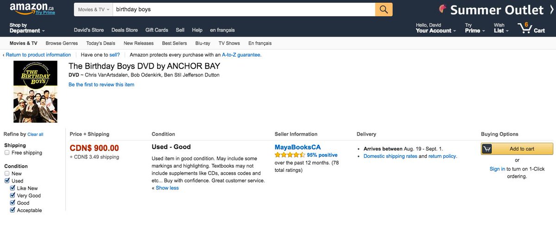Click Be the first to review this item
This screenshot has width=556, height=238.
click(101, 85)
